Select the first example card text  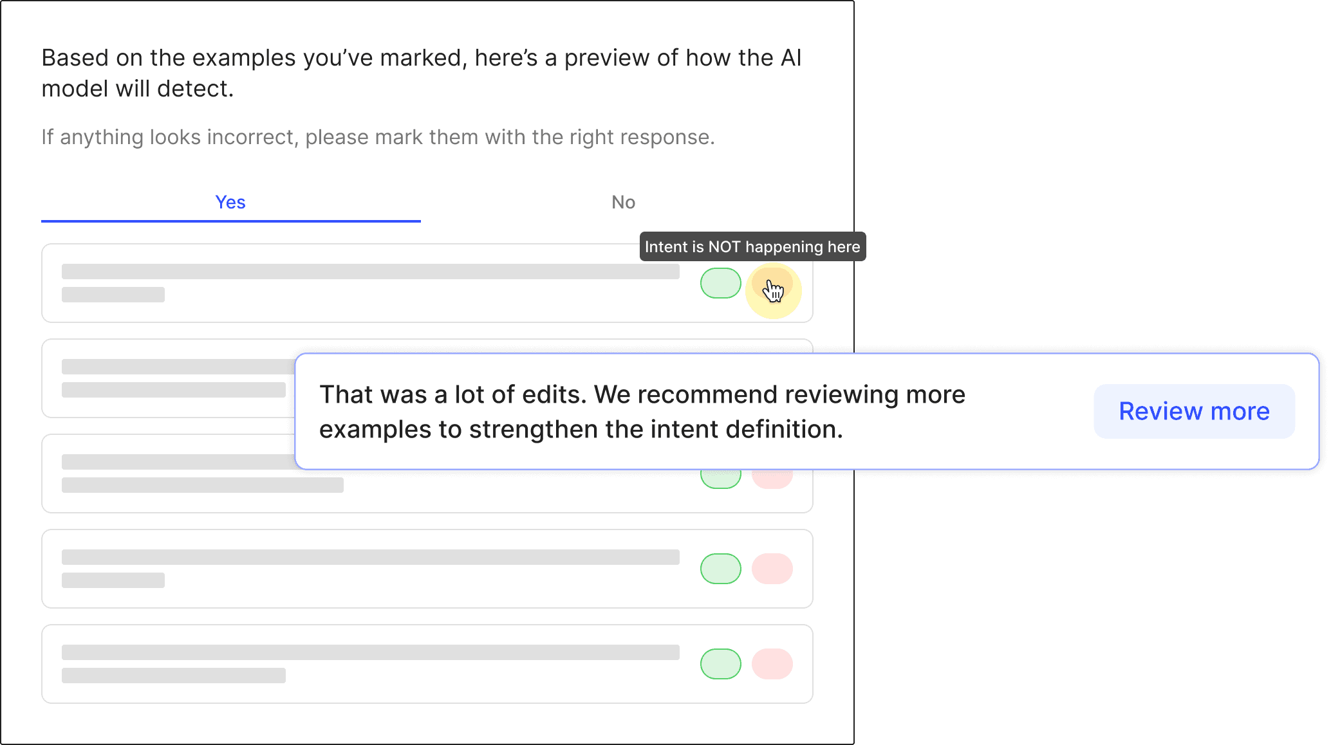[x=371, y=283]
